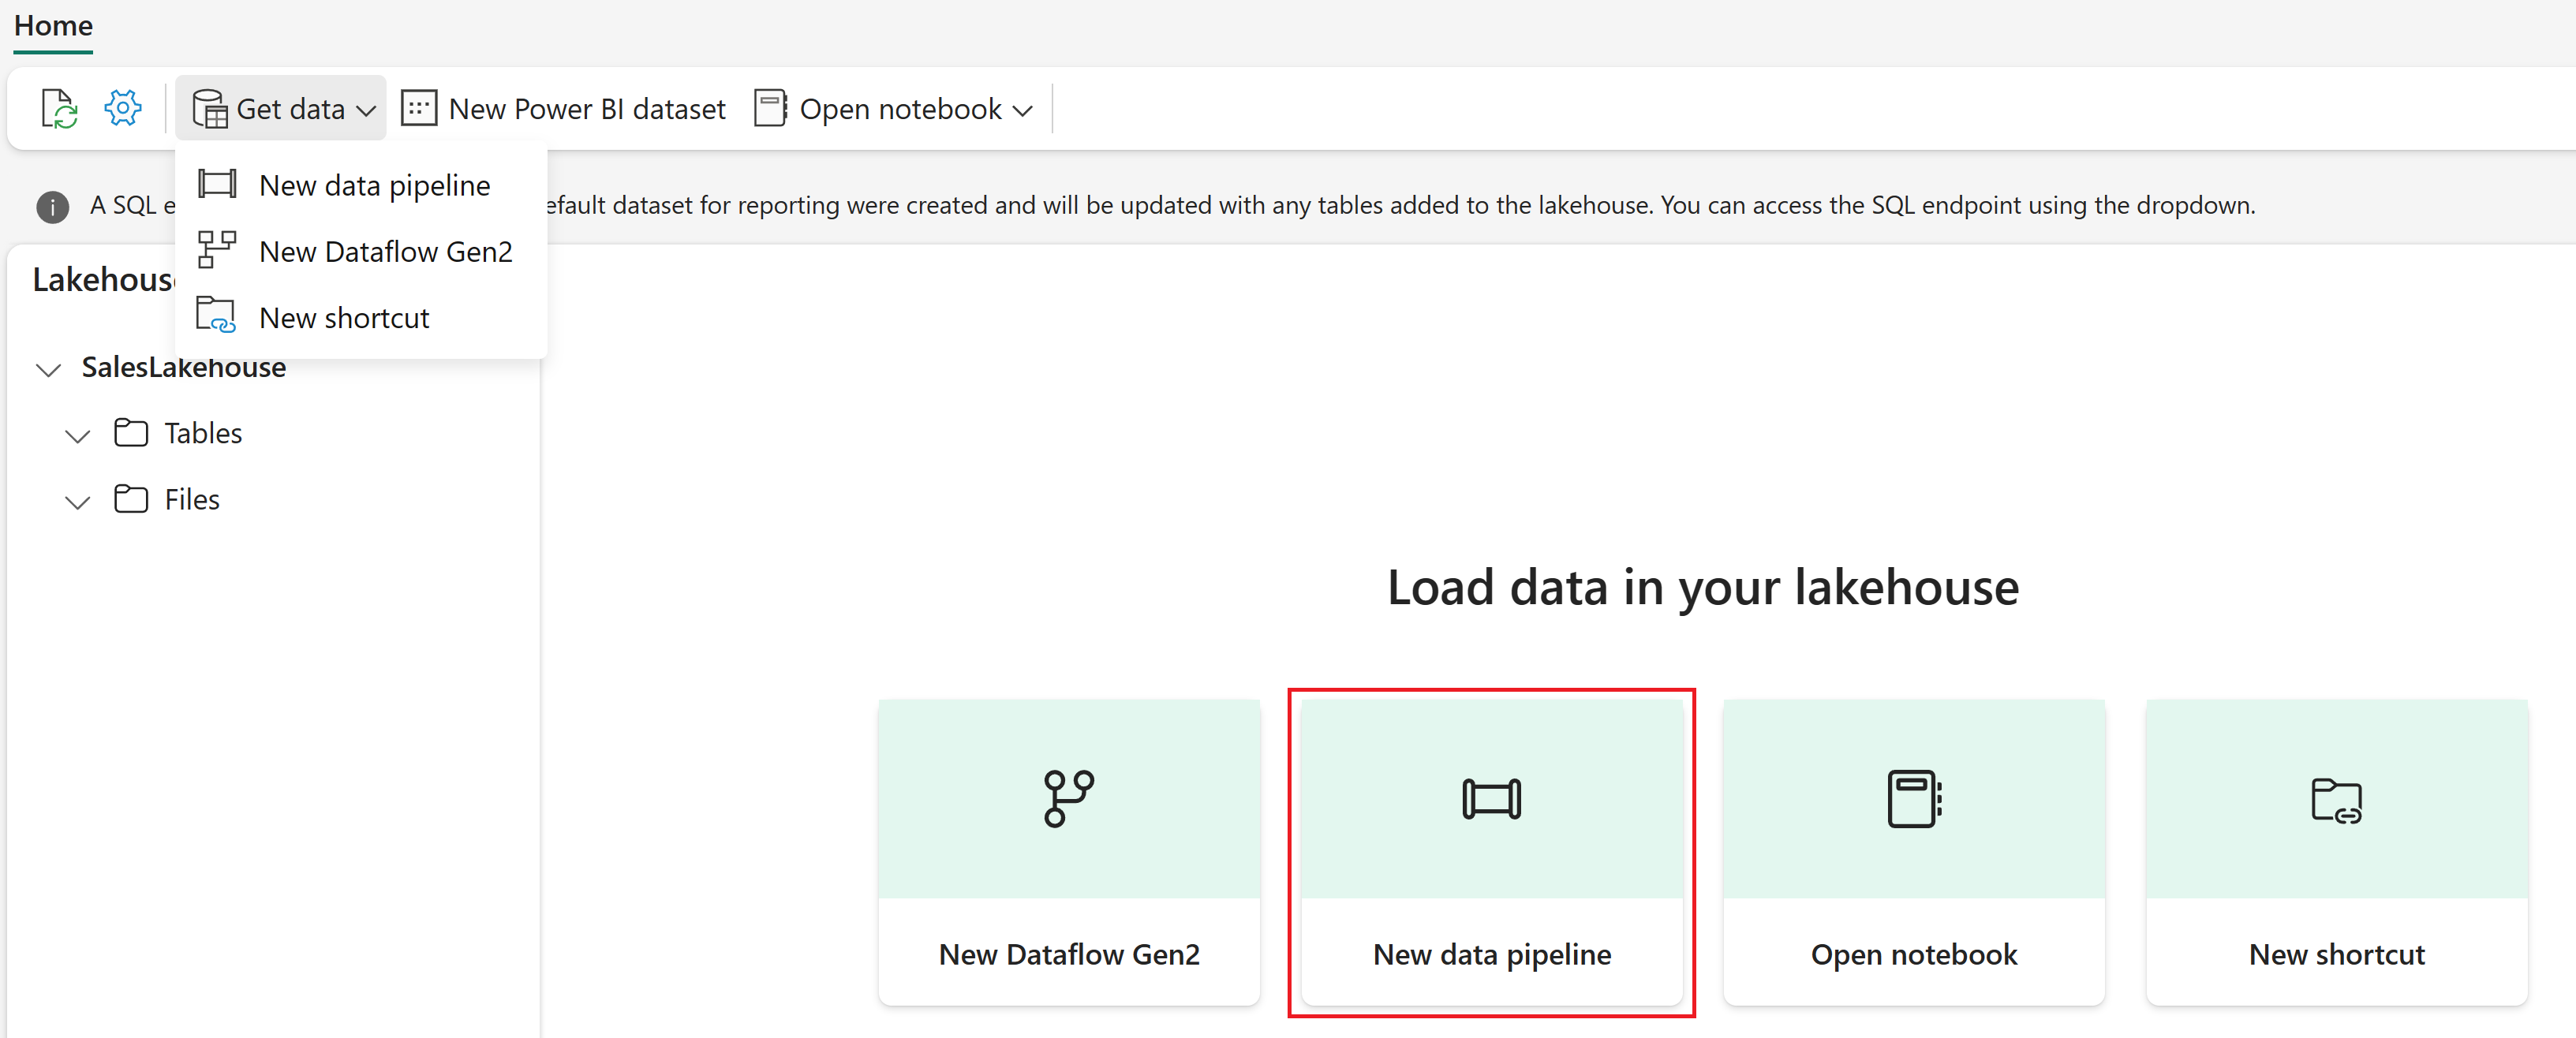Select New shortcut from Get data menu
Image resolution: width=2576 pixels, height=1038 pixels.
coord(345,316)
